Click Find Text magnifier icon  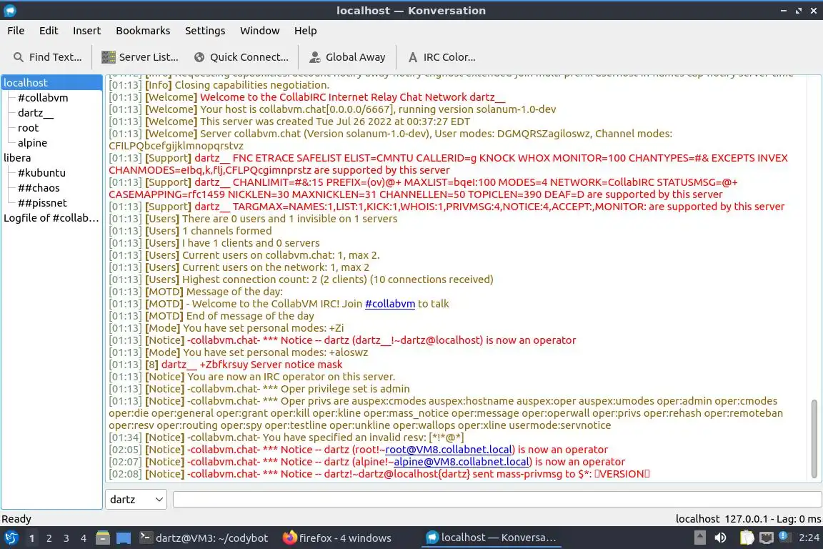[19, 57]
